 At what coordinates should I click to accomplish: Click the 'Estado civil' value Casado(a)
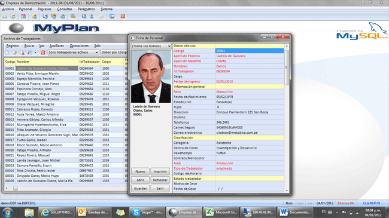(250, 102)
